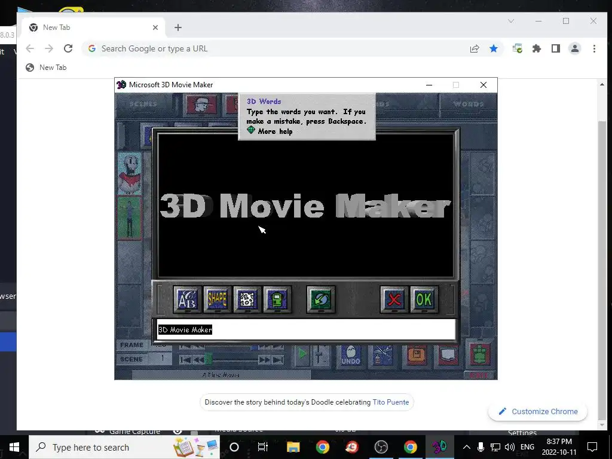Open the extension icon with green check
612x459 pixels.
coord(518,48)
